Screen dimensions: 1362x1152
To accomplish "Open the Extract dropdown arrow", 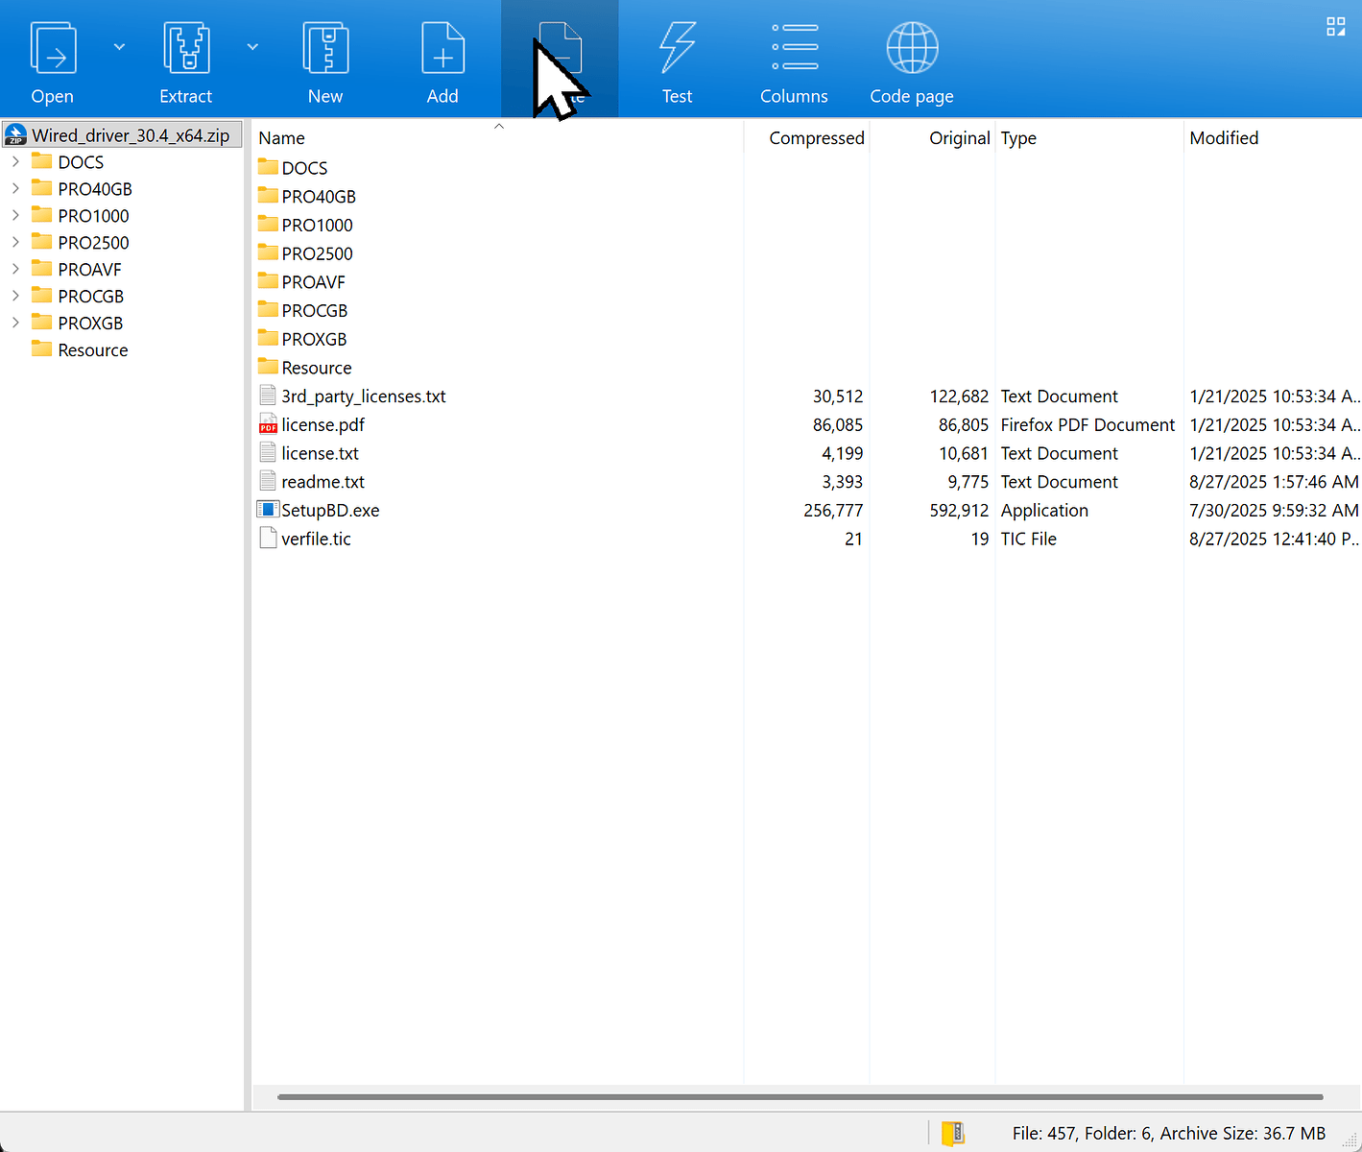I will click(251, 46).
